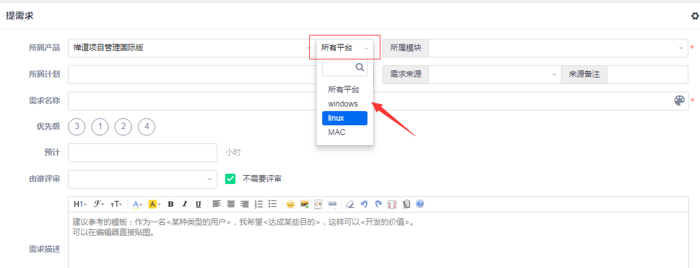Open the color palette for 需求名称

pyautogui.click(x=679, y=101)
